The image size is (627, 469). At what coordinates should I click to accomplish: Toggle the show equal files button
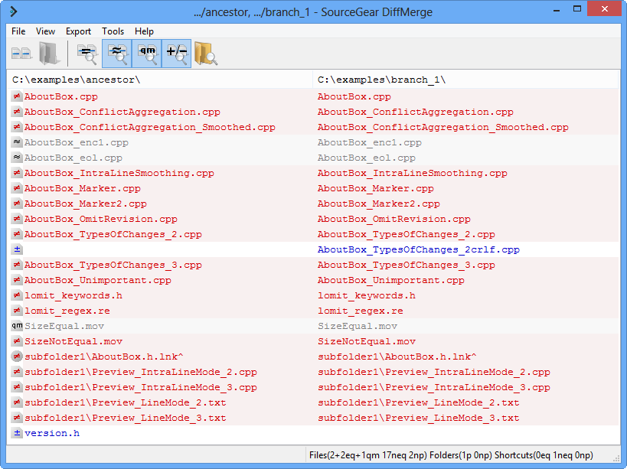(x=87, y=54)
